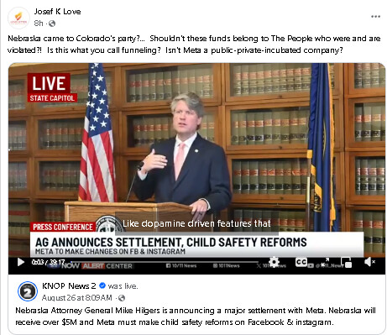
Task: Click the globe icon beside August 26 date
Action: (122, 298)
